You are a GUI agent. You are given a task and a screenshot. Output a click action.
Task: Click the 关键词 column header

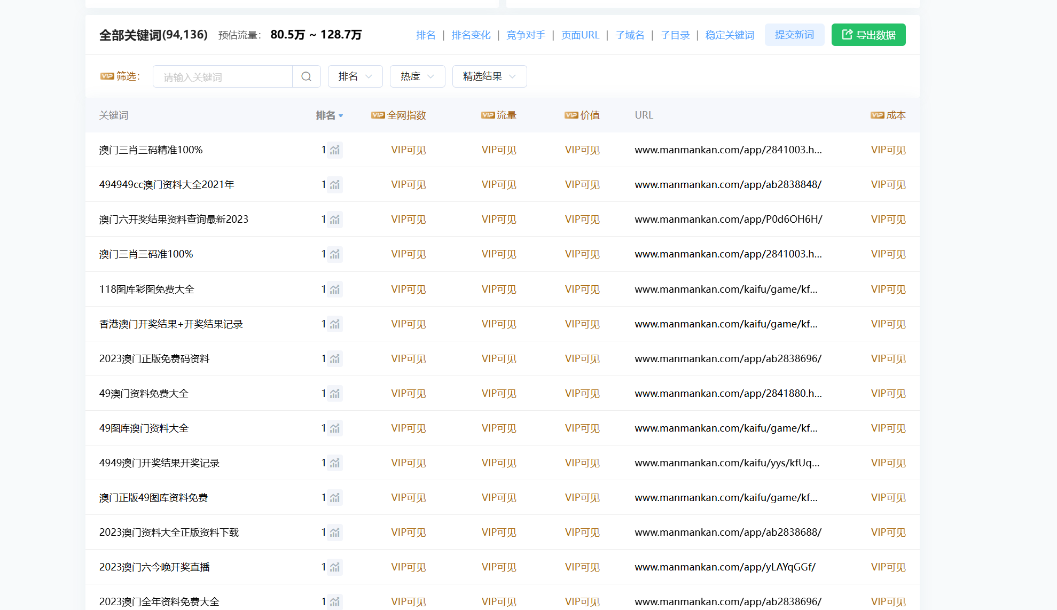pyautogui.click(x=114, y=115)
